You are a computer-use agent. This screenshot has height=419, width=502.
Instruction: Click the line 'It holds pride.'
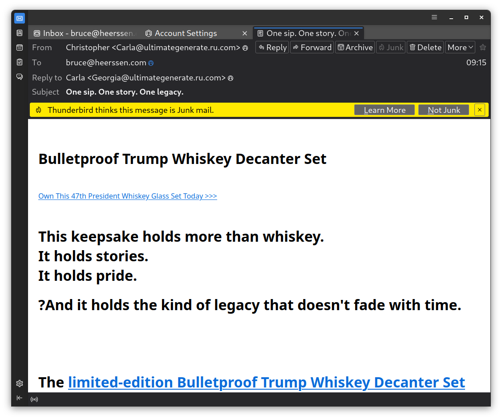coord(88,276)
